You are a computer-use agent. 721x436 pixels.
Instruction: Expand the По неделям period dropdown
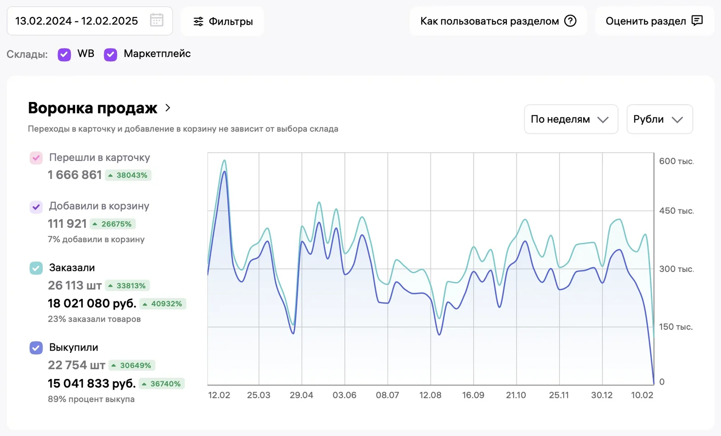coord(571,119)
